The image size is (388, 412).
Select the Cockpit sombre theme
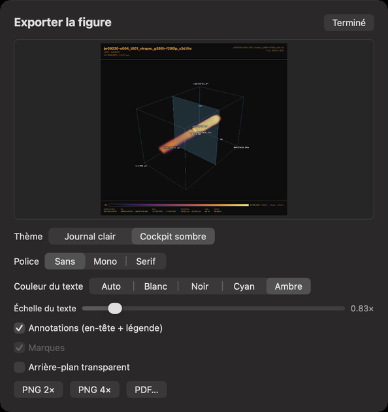tap(173, 236)
